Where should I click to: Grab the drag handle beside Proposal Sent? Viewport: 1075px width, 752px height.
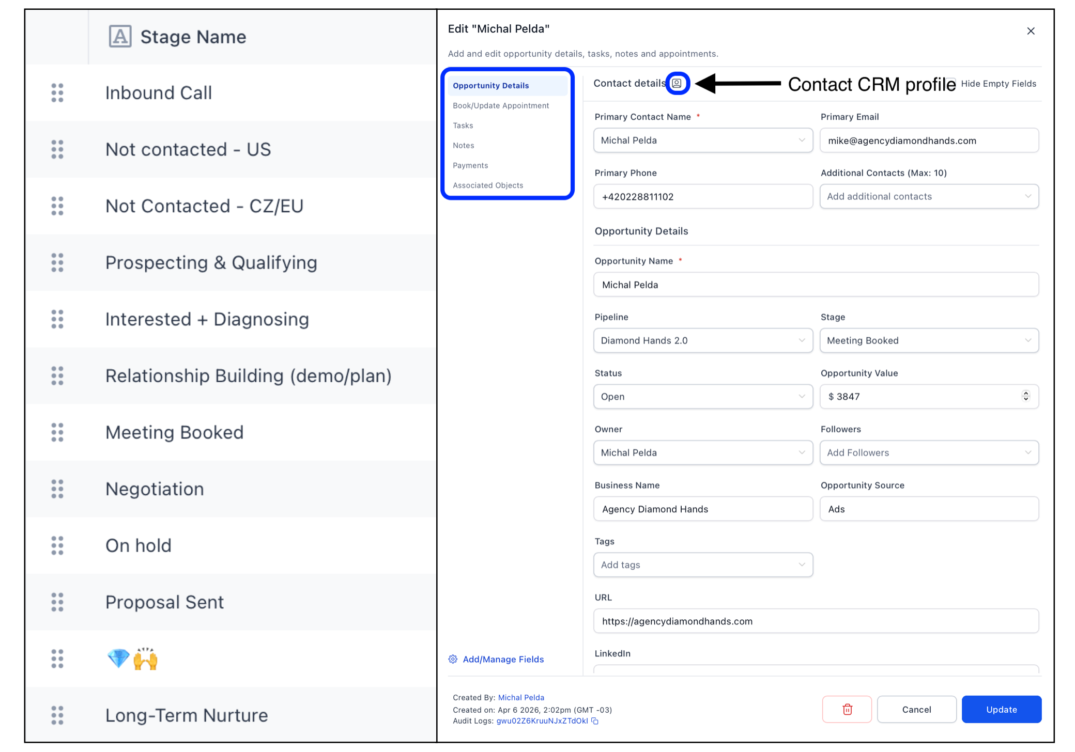(57, 602)
